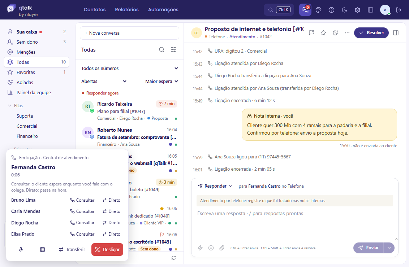This screenshot has width=409, height=267.
Task: Search conversations with magnifier icon
Action: point(162,49)
